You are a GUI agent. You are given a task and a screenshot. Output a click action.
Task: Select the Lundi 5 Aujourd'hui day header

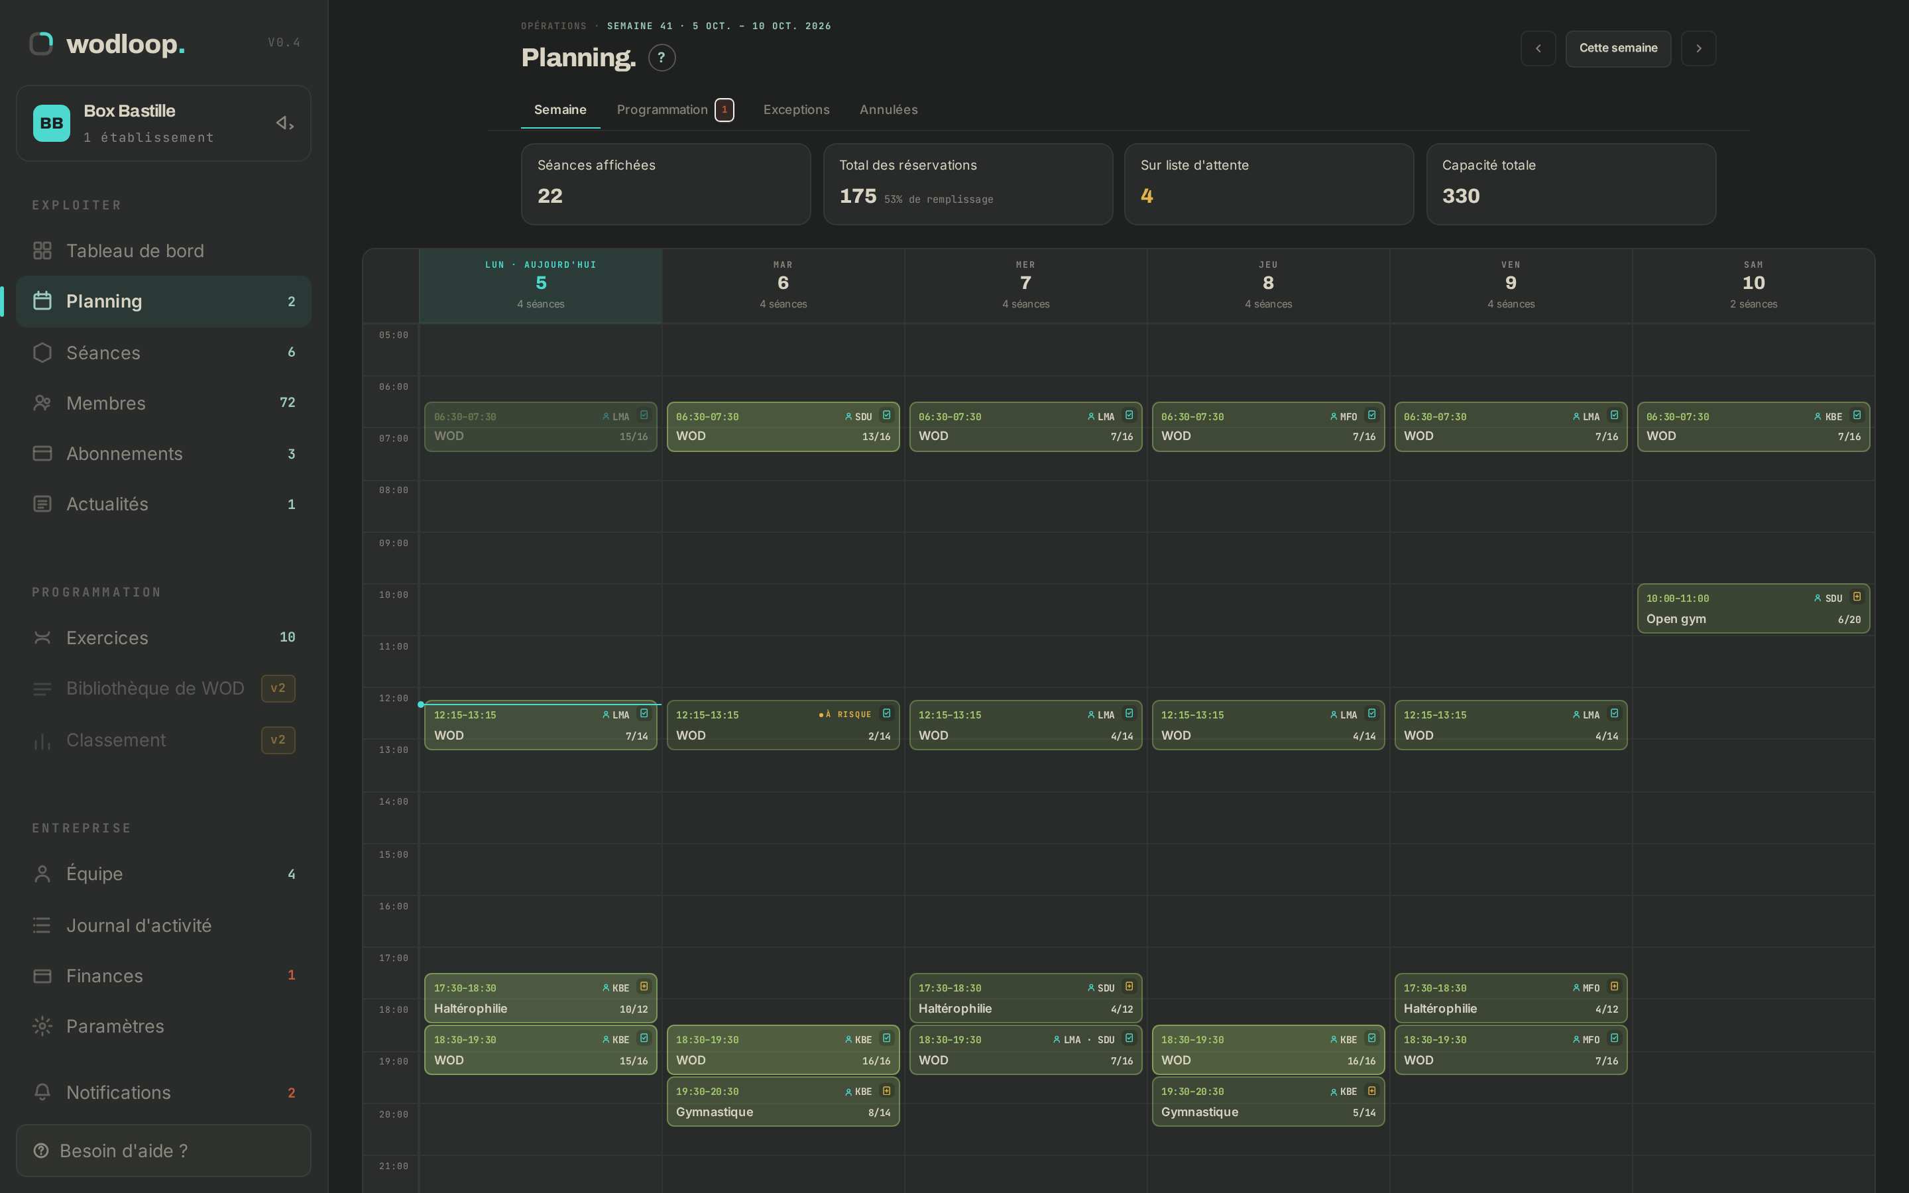pos(540,285)
